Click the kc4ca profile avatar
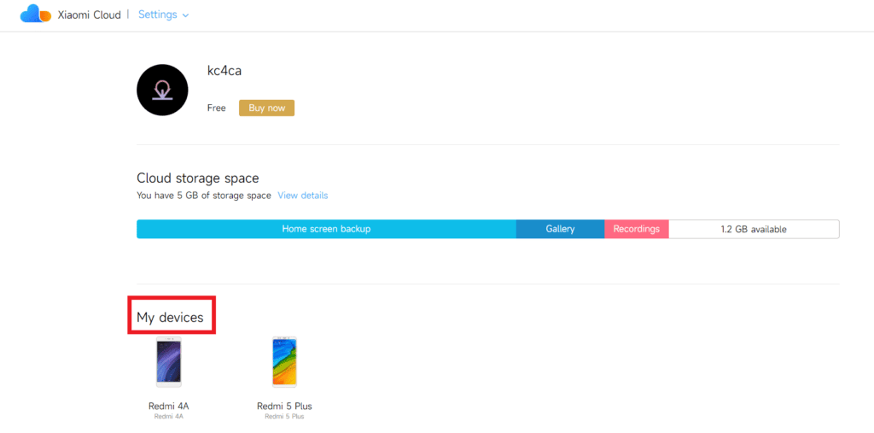Screen dimensions: 874x433 pyautogui.click(x=162, y=90)
